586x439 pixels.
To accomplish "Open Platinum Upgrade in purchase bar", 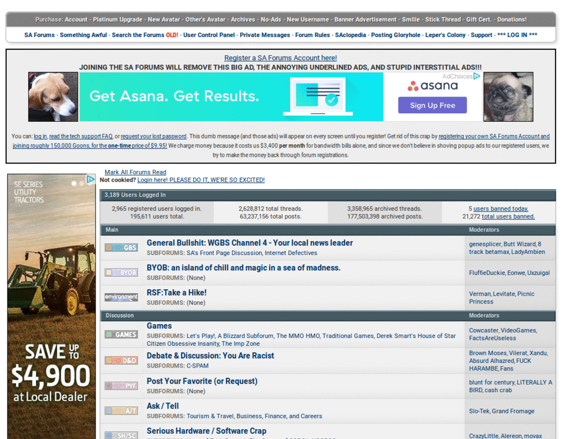I will pyautogui.click(x=117, y=19).
